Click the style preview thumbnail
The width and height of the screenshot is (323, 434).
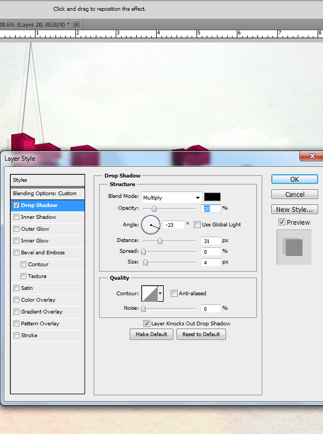[x=294, y=247]
